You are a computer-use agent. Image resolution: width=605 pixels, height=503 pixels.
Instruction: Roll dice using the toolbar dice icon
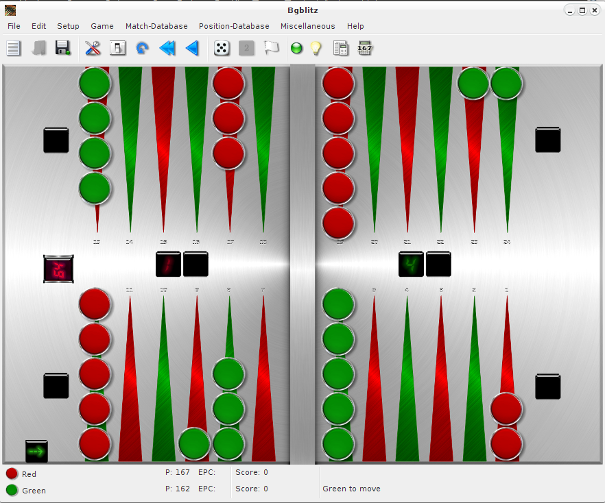pyautogui.click(x=222, y=48)
